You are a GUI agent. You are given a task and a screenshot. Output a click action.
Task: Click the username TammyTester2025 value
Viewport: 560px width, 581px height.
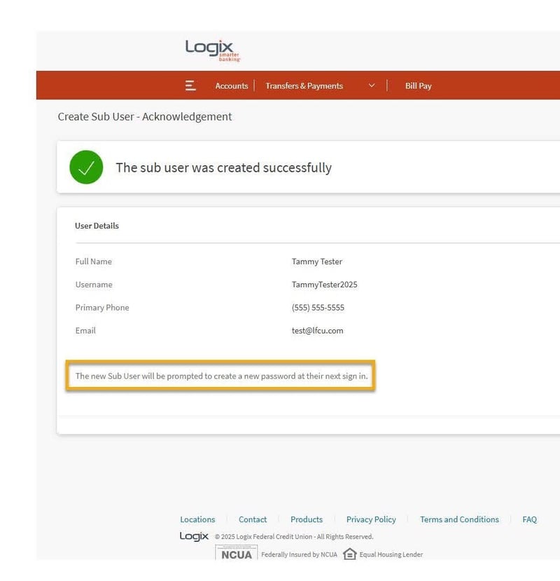tap(324, 285)
